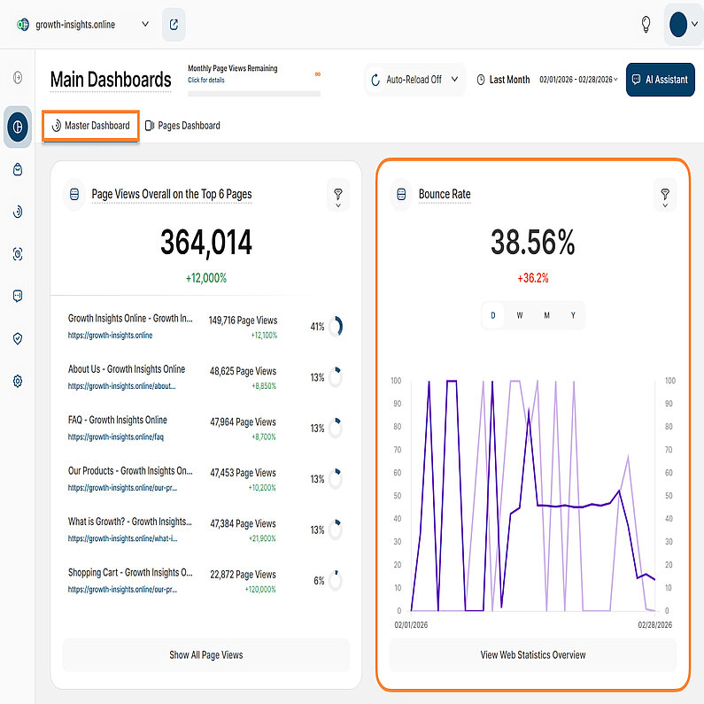
Task: Switch chart to W weekly interval
Action: click(x=520, y=315)
